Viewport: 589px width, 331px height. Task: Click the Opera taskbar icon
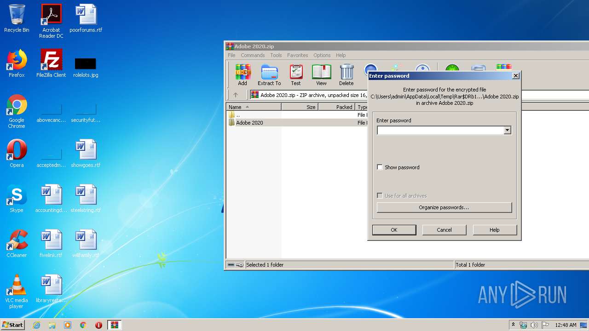click(98, 325)
